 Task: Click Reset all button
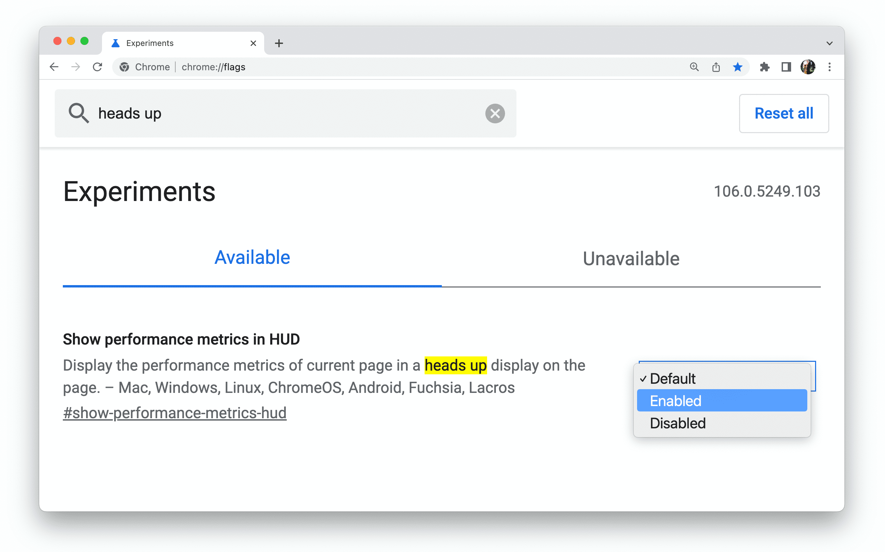[x=784, y=113]
